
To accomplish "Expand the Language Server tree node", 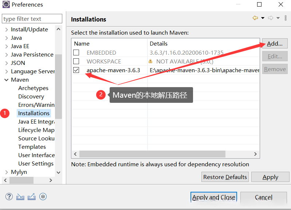I will (7, 71).
